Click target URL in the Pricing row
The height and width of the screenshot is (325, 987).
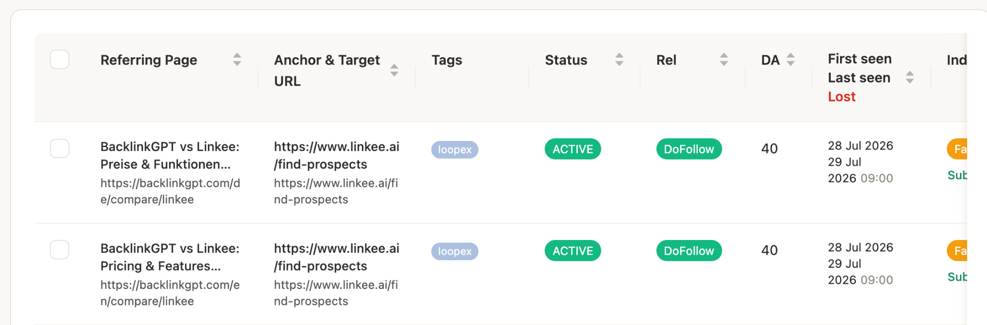tap(336, 293)
